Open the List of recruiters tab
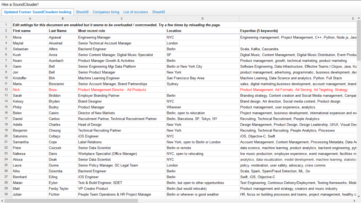The height and width of the screenshot is (203, 361). [136, 12]
